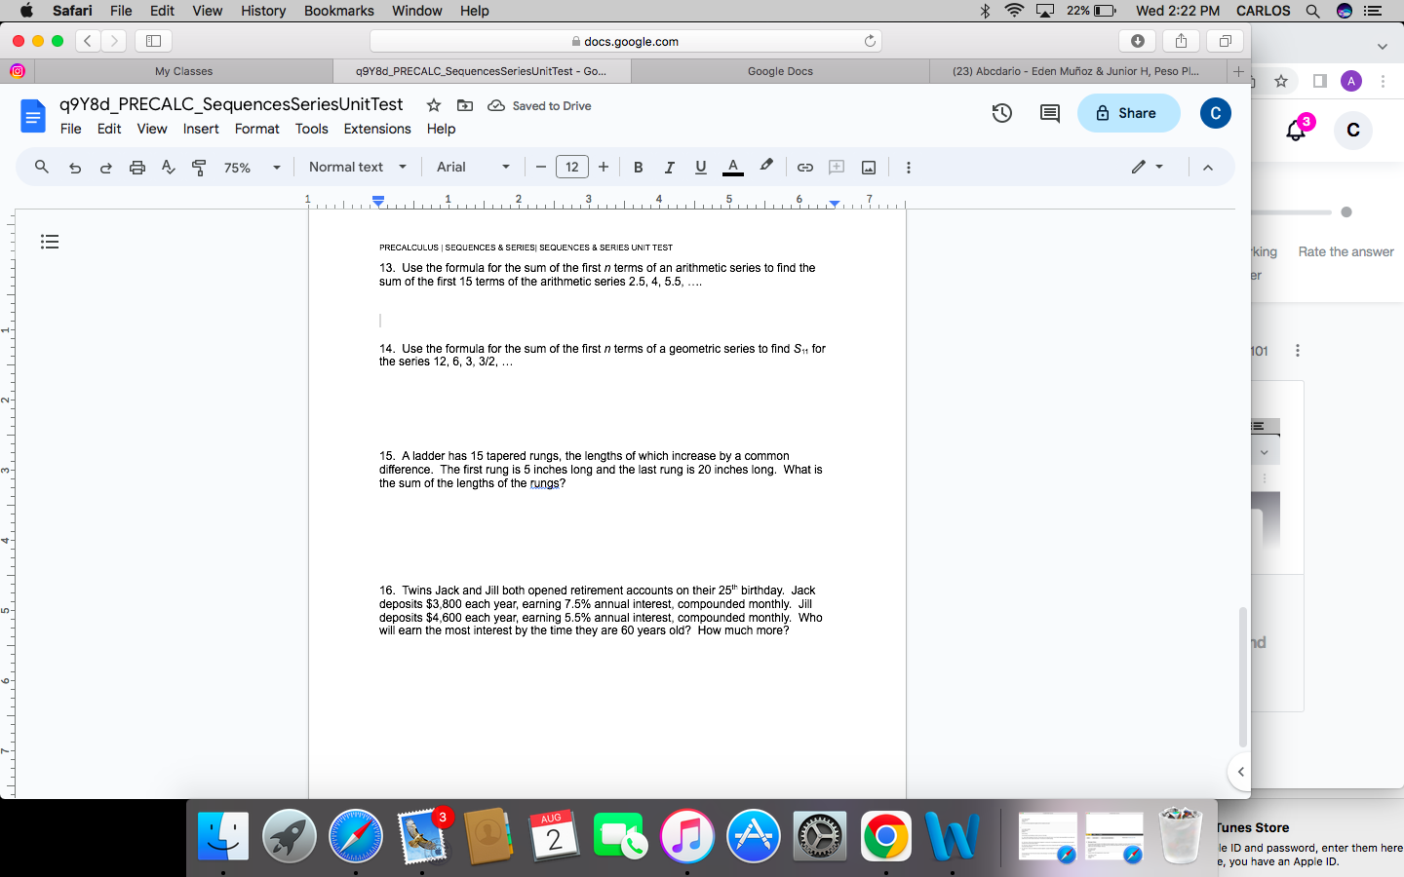
Task: Open the paragraph styles dropdown
Action: 357,167
